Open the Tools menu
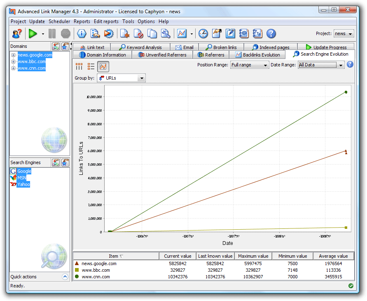This screenshot has height=301, width=367. click(x=128, y=21)
